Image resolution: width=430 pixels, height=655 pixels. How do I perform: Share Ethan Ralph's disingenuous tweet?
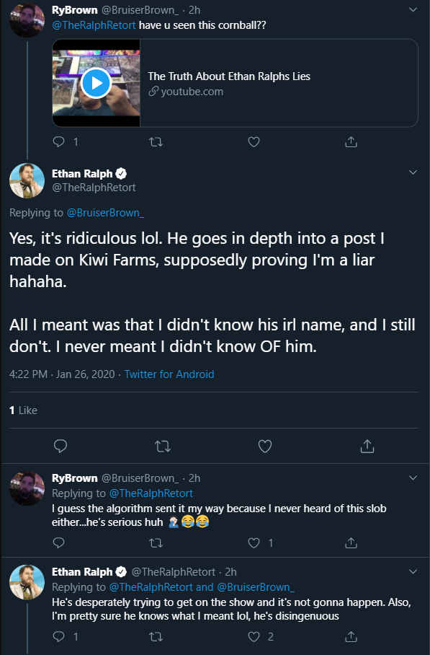click(x=351, y=636)
